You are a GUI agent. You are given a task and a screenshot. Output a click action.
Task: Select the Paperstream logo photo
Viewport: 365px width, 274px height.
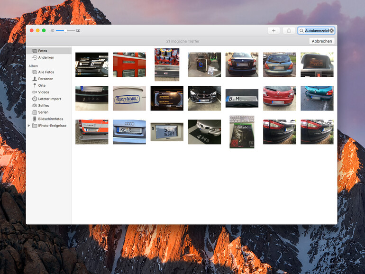129,98
